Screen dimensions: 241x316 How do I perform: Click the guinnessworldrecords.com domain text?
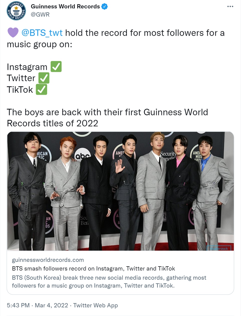tap(48, 260)
